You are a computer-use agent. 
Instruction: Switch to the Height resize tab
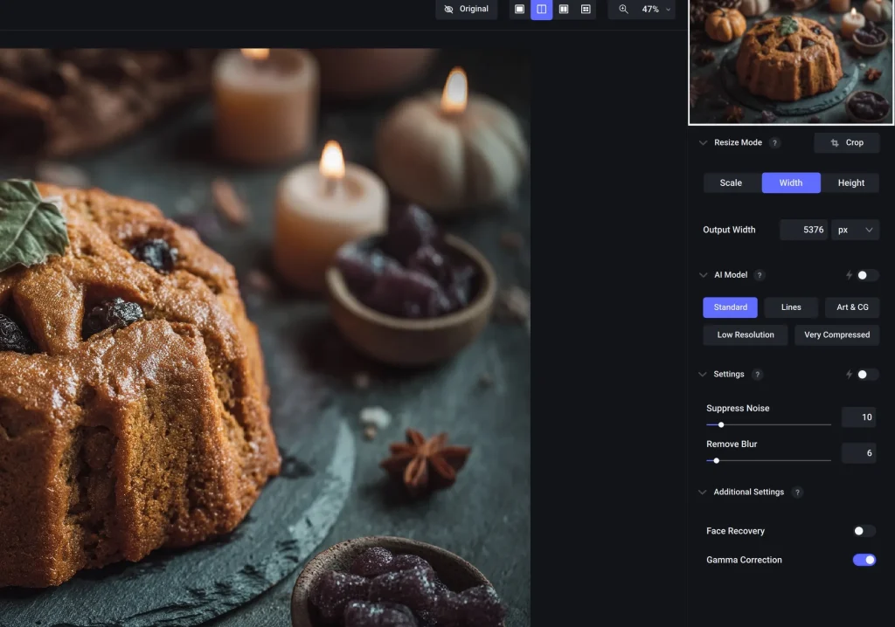[850, 183]
